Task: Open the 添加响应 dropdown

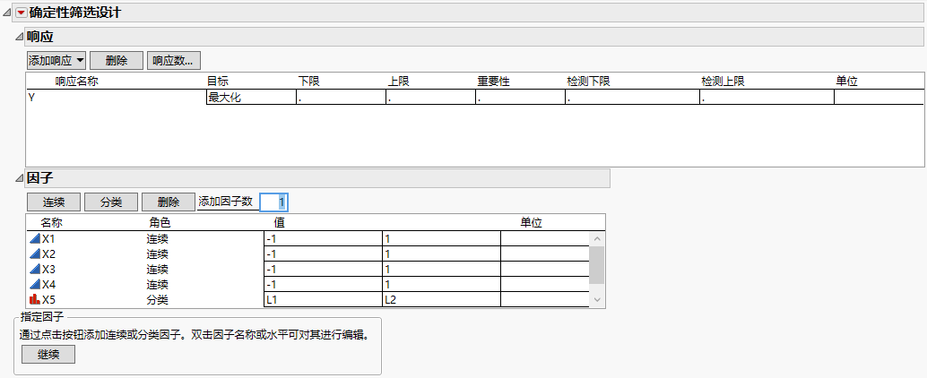Action: click(x=56, y=60)
